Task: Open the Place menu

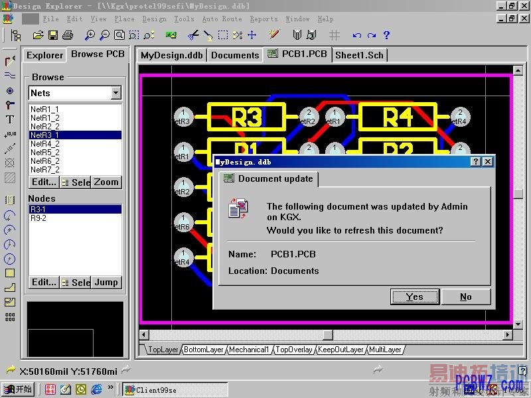Action: (x=124, y=19)
